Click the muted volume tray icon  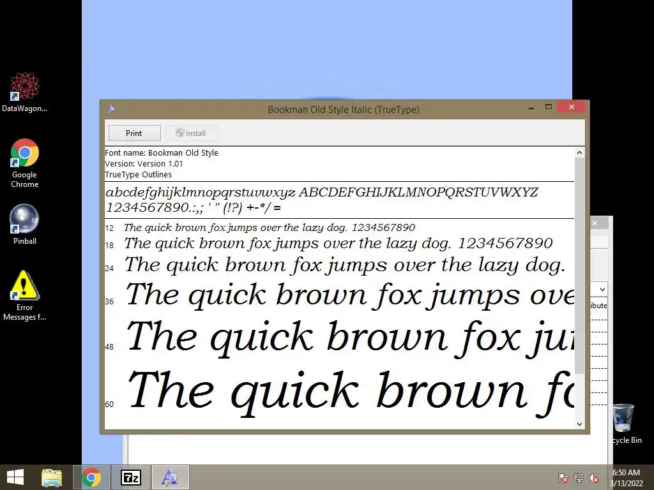(594, 478)
